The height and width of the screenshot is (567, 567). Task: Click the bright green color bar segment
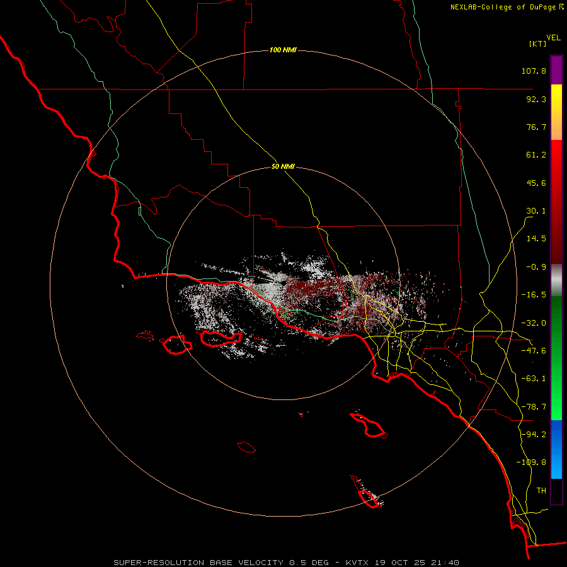point(556,358)
